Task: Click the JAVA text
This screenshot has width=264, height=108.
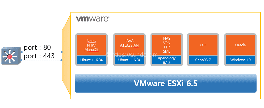Action: pos(129,41)
